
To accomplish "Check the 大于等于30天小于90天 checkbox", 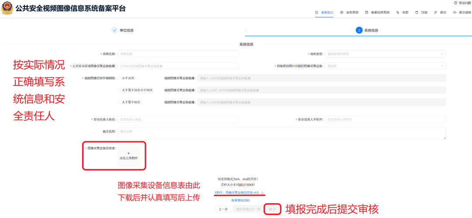I will (119, 90).
